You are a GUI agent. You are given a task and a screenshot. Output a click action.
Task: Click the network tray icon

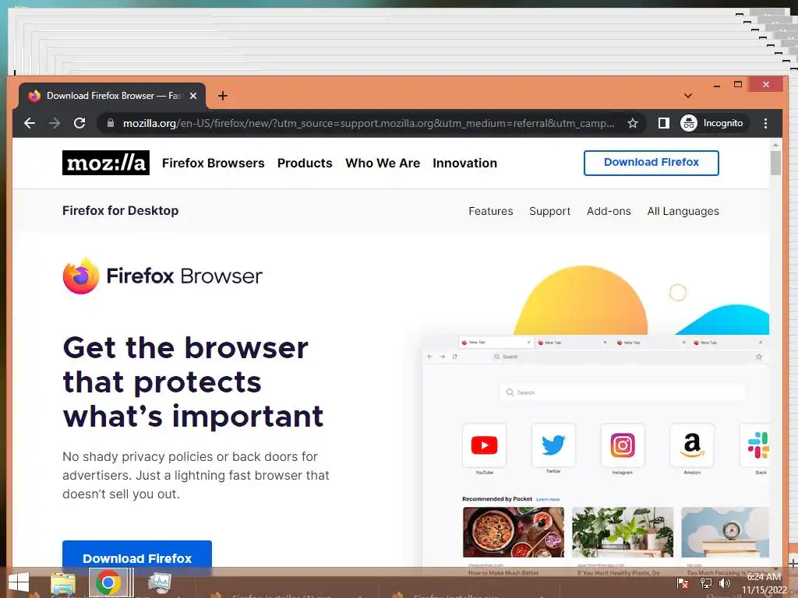pos(705,583)
